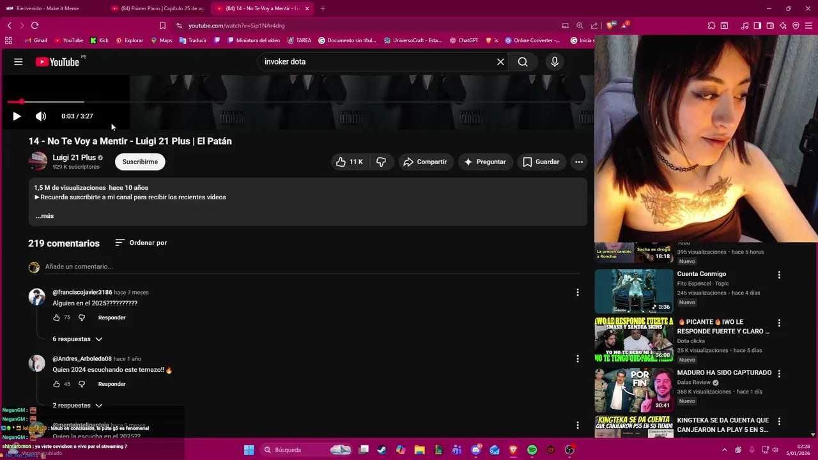Focus the 'Añade un comentario' field
The height and width of the screenshot is (460, 818).
pyautogui.click(x=312, y=266)
